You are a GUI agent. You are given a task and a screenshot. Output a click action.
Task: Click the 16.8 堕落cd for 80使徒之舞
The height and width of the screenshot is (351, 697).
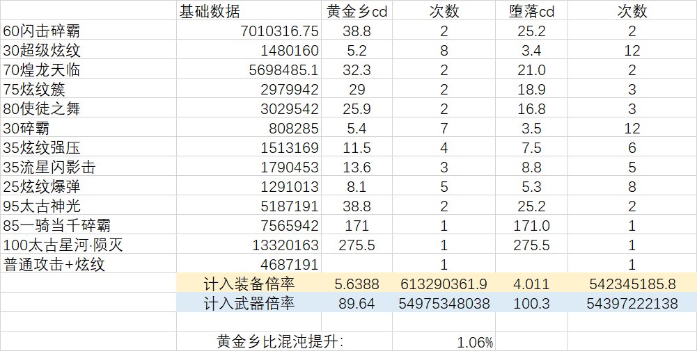click(532, 108)
